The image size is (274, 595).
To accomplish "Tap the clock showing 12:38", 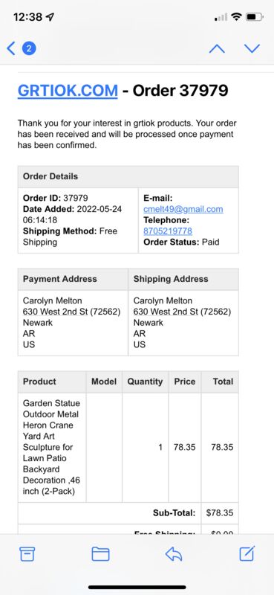I will [28, 16].
